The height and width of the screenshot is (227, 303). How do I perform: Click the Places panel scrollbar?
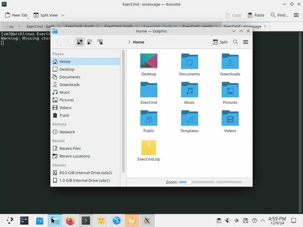[123, 111]
